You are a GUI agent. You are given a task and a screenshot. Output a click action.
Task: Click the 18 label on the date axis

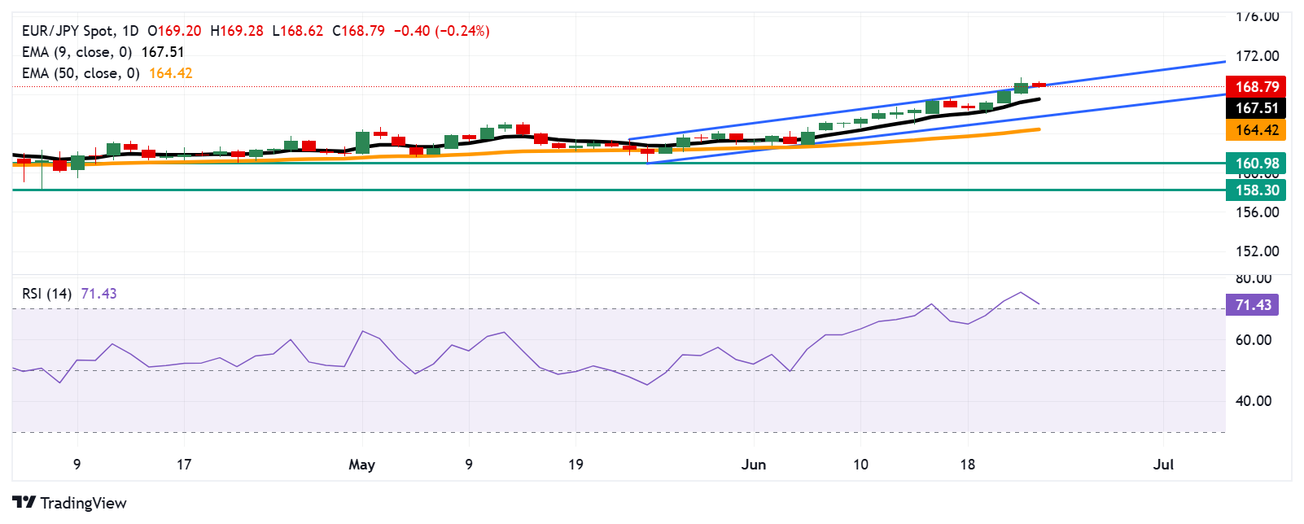pos(967,465)
